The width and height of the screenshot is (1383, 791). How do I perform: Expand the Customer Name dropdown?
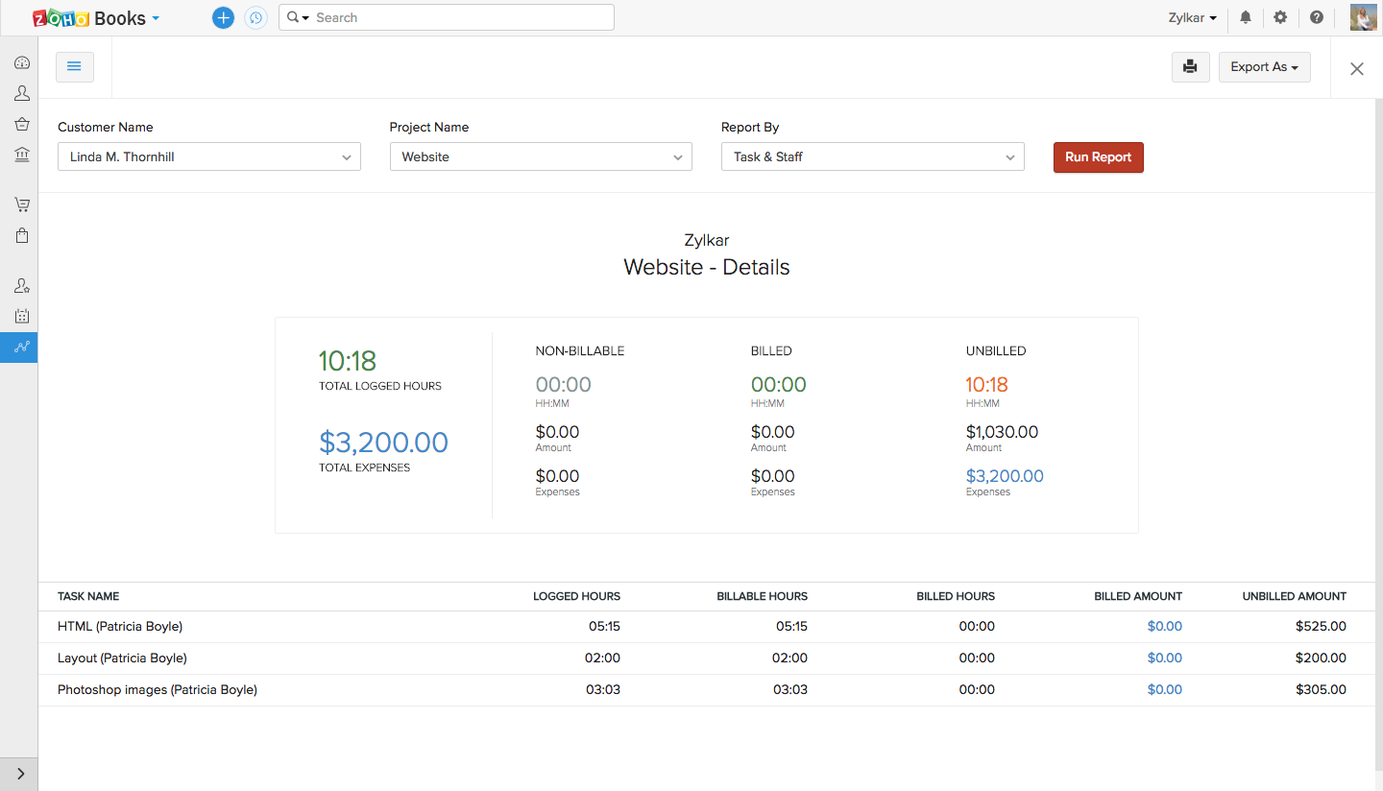(208, 156)
